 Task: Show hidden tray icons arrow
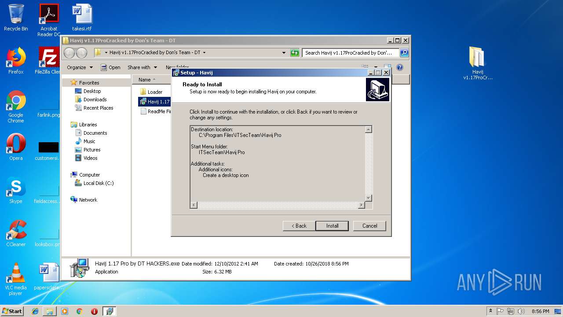click(490, 311)
